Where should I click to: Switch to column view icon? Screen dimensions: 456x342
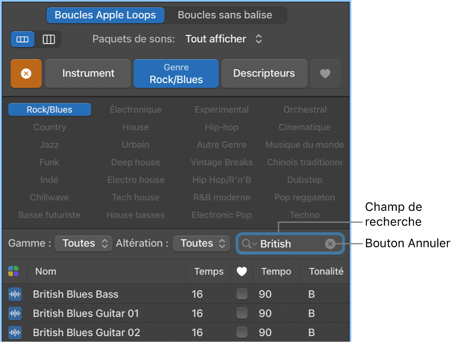49,39
